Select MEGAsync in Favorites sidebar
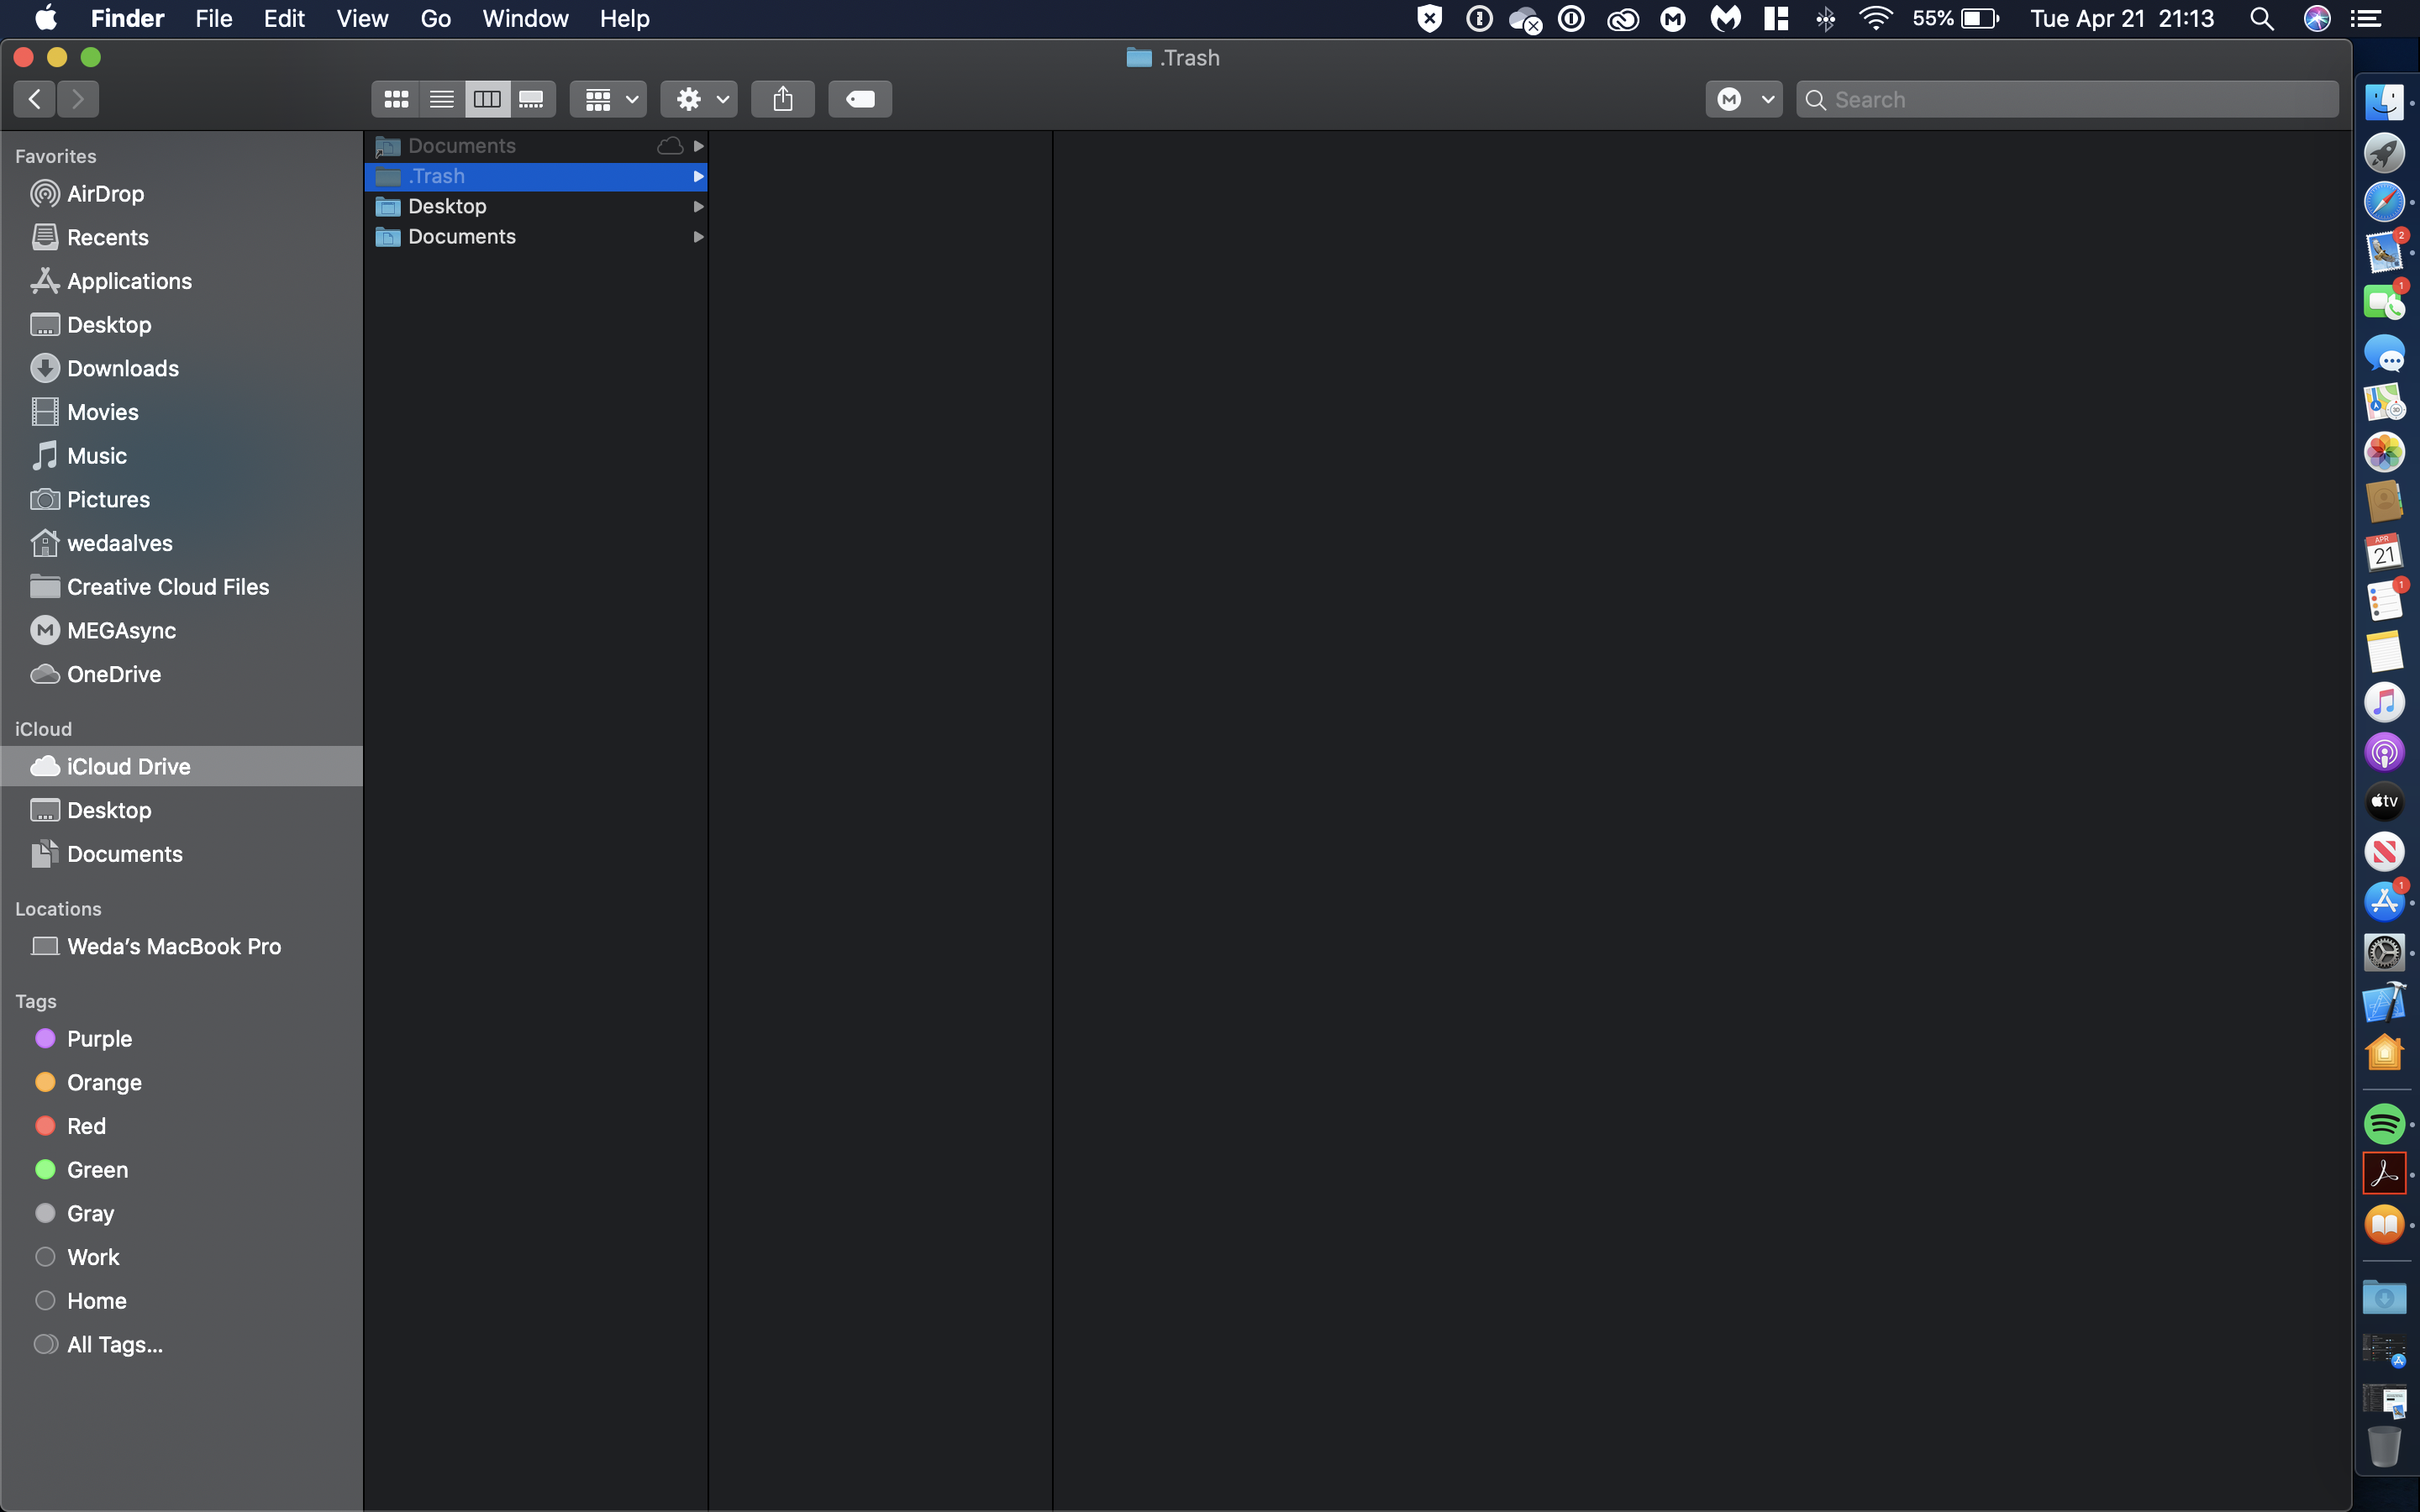The image size is (2420, 1512). [x=121, y=631]
